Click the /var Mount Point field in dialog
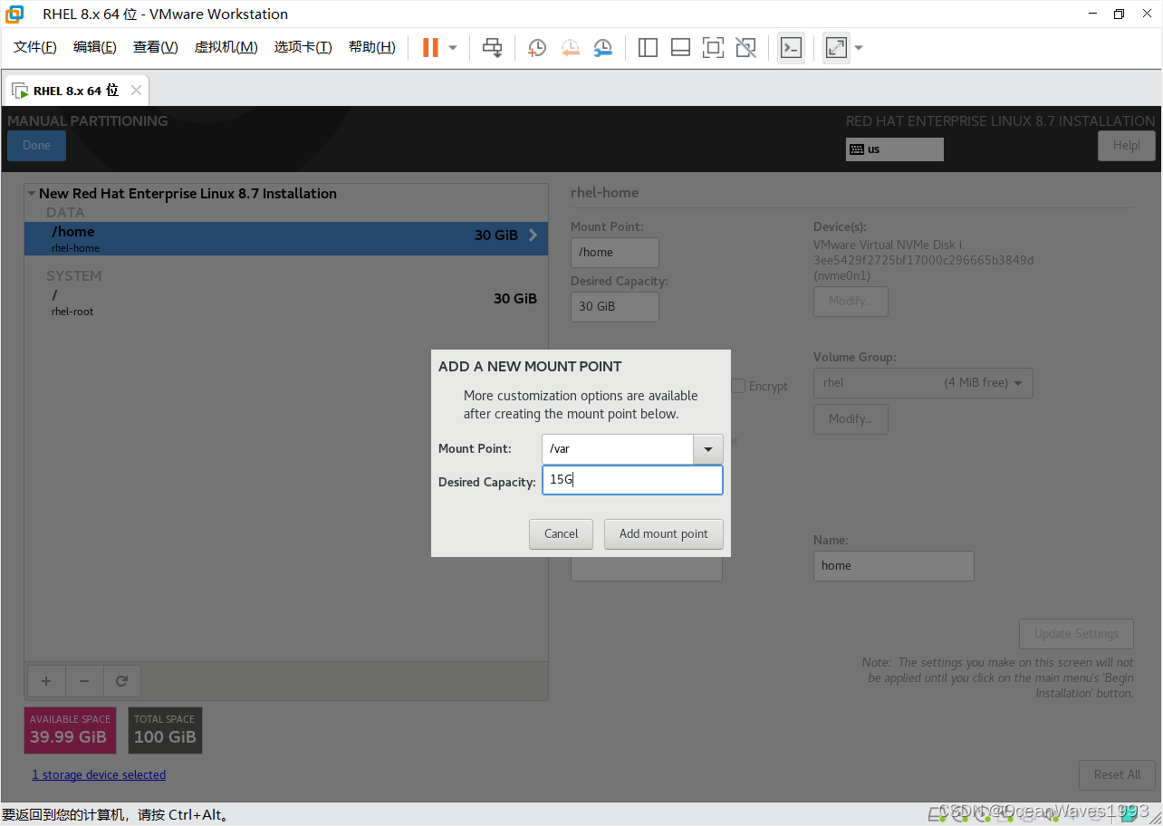The width and height of the screenshot is (1163, 826). [618, 449]
